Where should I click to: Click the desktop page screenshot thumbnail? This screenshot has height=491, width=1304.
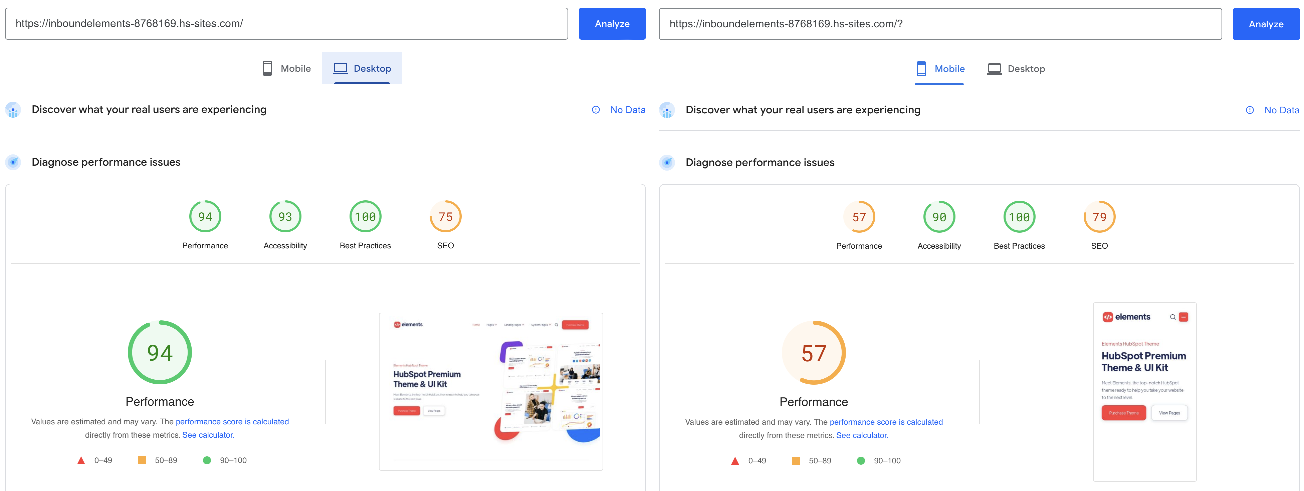[491, 391]
